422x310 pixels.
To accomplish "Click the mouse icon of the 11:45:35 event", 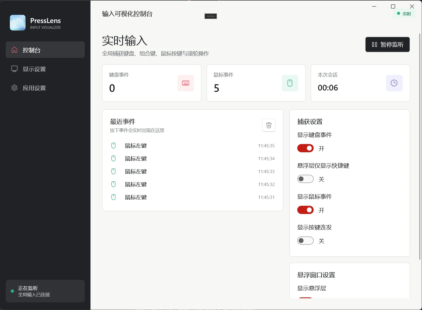I will click(x=114, y=146).
